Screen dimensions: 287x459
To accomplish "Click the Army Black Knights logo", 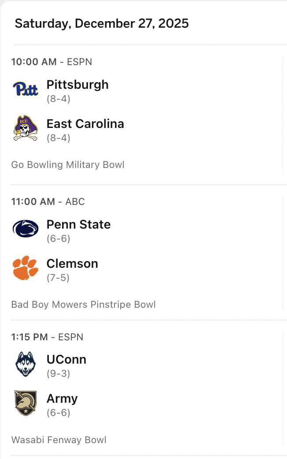I will (26, 403).
